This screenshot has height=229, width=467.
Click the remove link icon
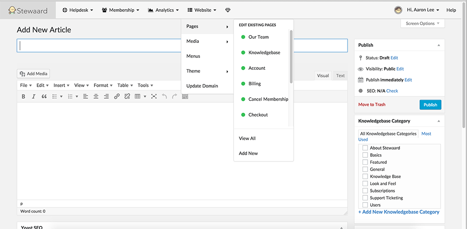click(x=127, y=96)
